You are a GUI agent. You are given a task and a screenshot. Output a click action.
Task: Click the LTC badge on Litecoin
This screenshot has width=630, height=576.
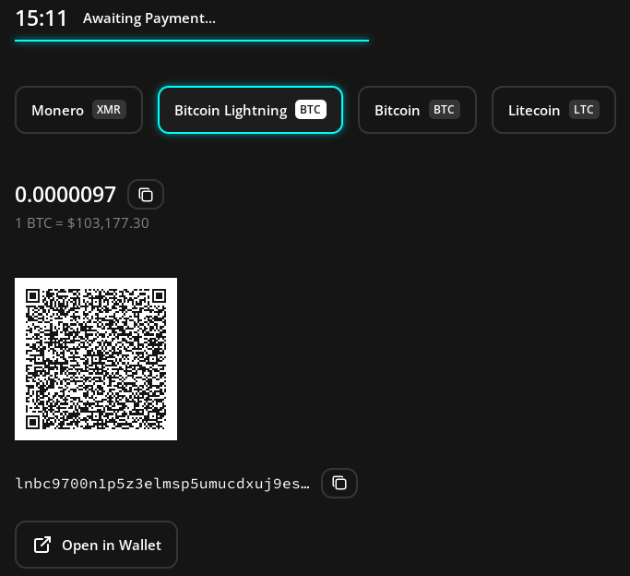pyautogui.click(x=584, y=110)
